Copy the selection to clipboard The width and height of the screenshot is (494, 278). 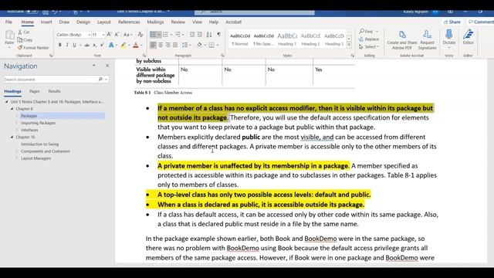click(25, 40)
